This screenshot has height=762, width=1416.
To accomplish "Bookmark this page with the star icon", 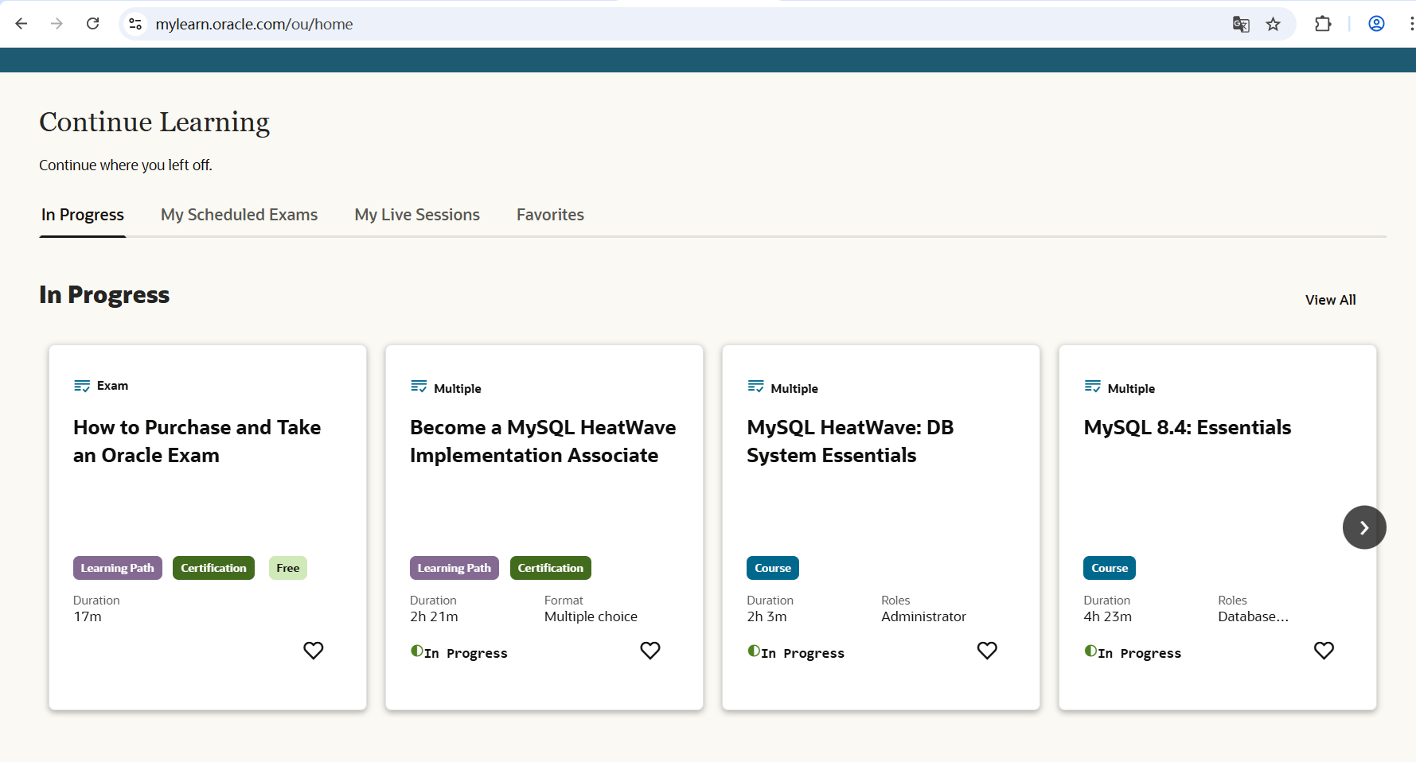I will 1274,24.
